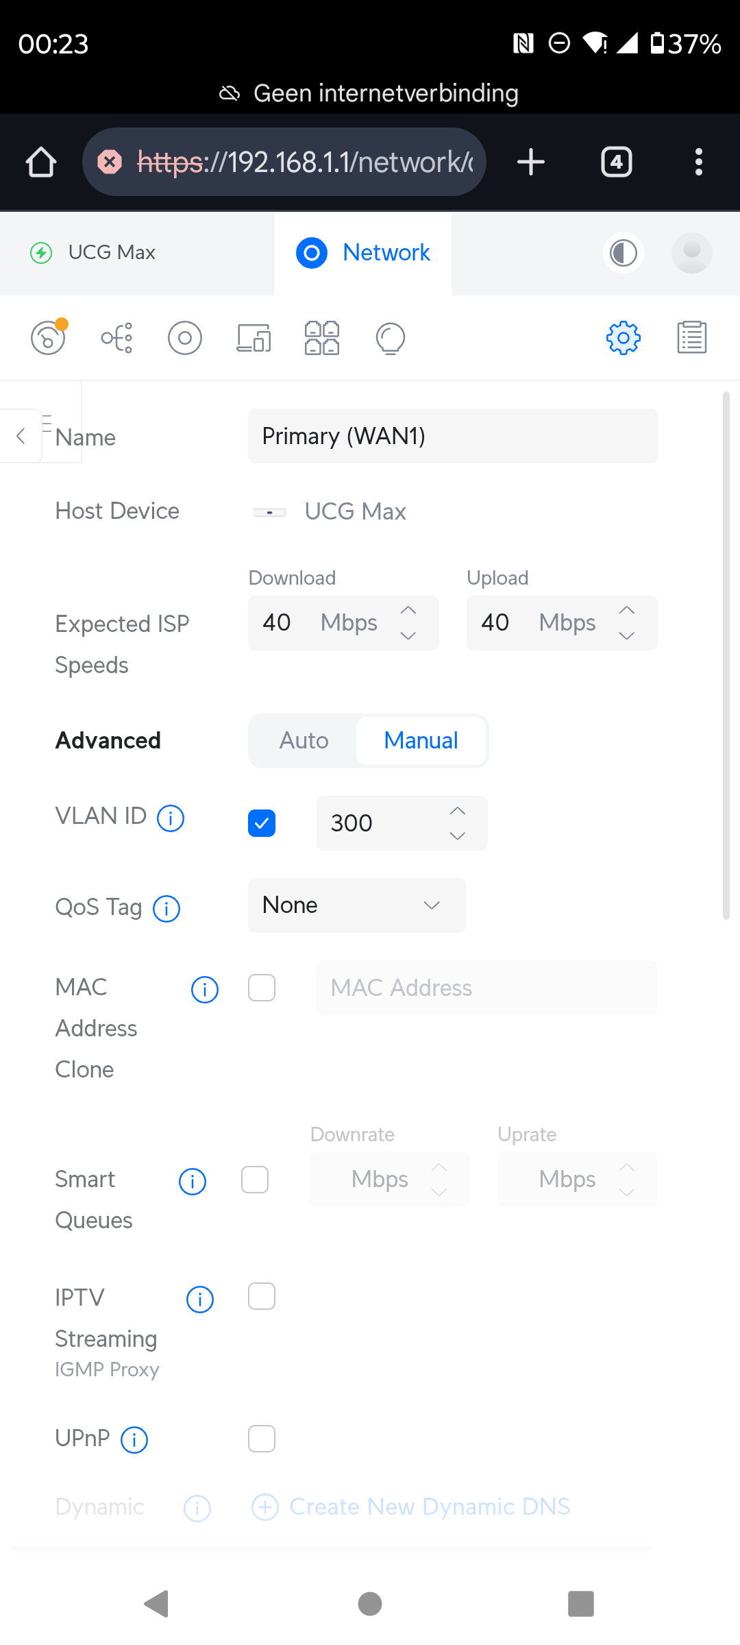The height and width of the screenshot is (1645, 740).
Task: Toggle the dark/light theme icon
Action: point(624,253)
